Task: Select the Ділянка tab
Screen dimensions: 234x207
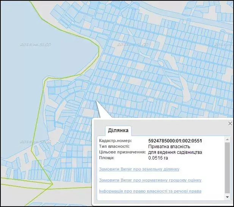Action: [x=118, y=131]
